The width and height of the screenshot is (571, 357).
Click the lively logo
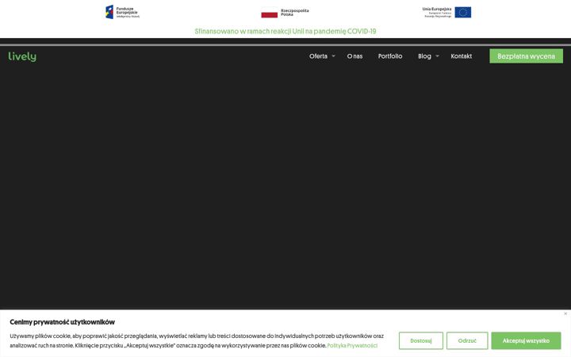click(22, 56)
